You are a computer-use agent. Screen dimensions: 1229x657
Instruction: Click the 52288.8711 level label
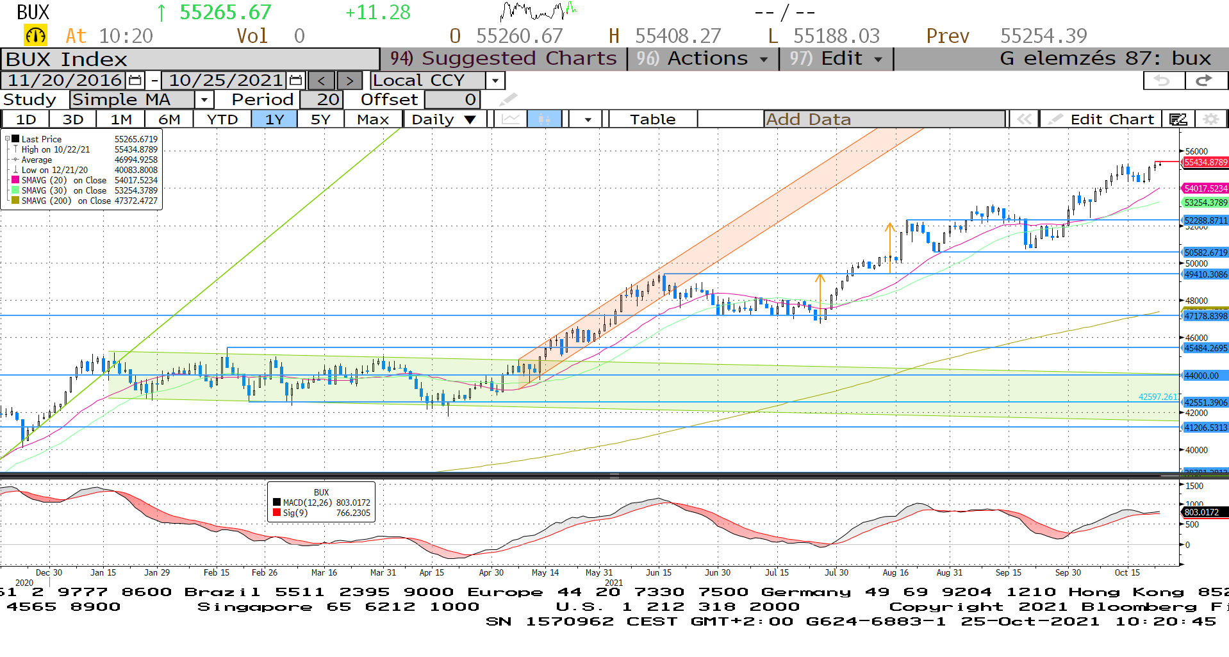[x=1205, y=220]
